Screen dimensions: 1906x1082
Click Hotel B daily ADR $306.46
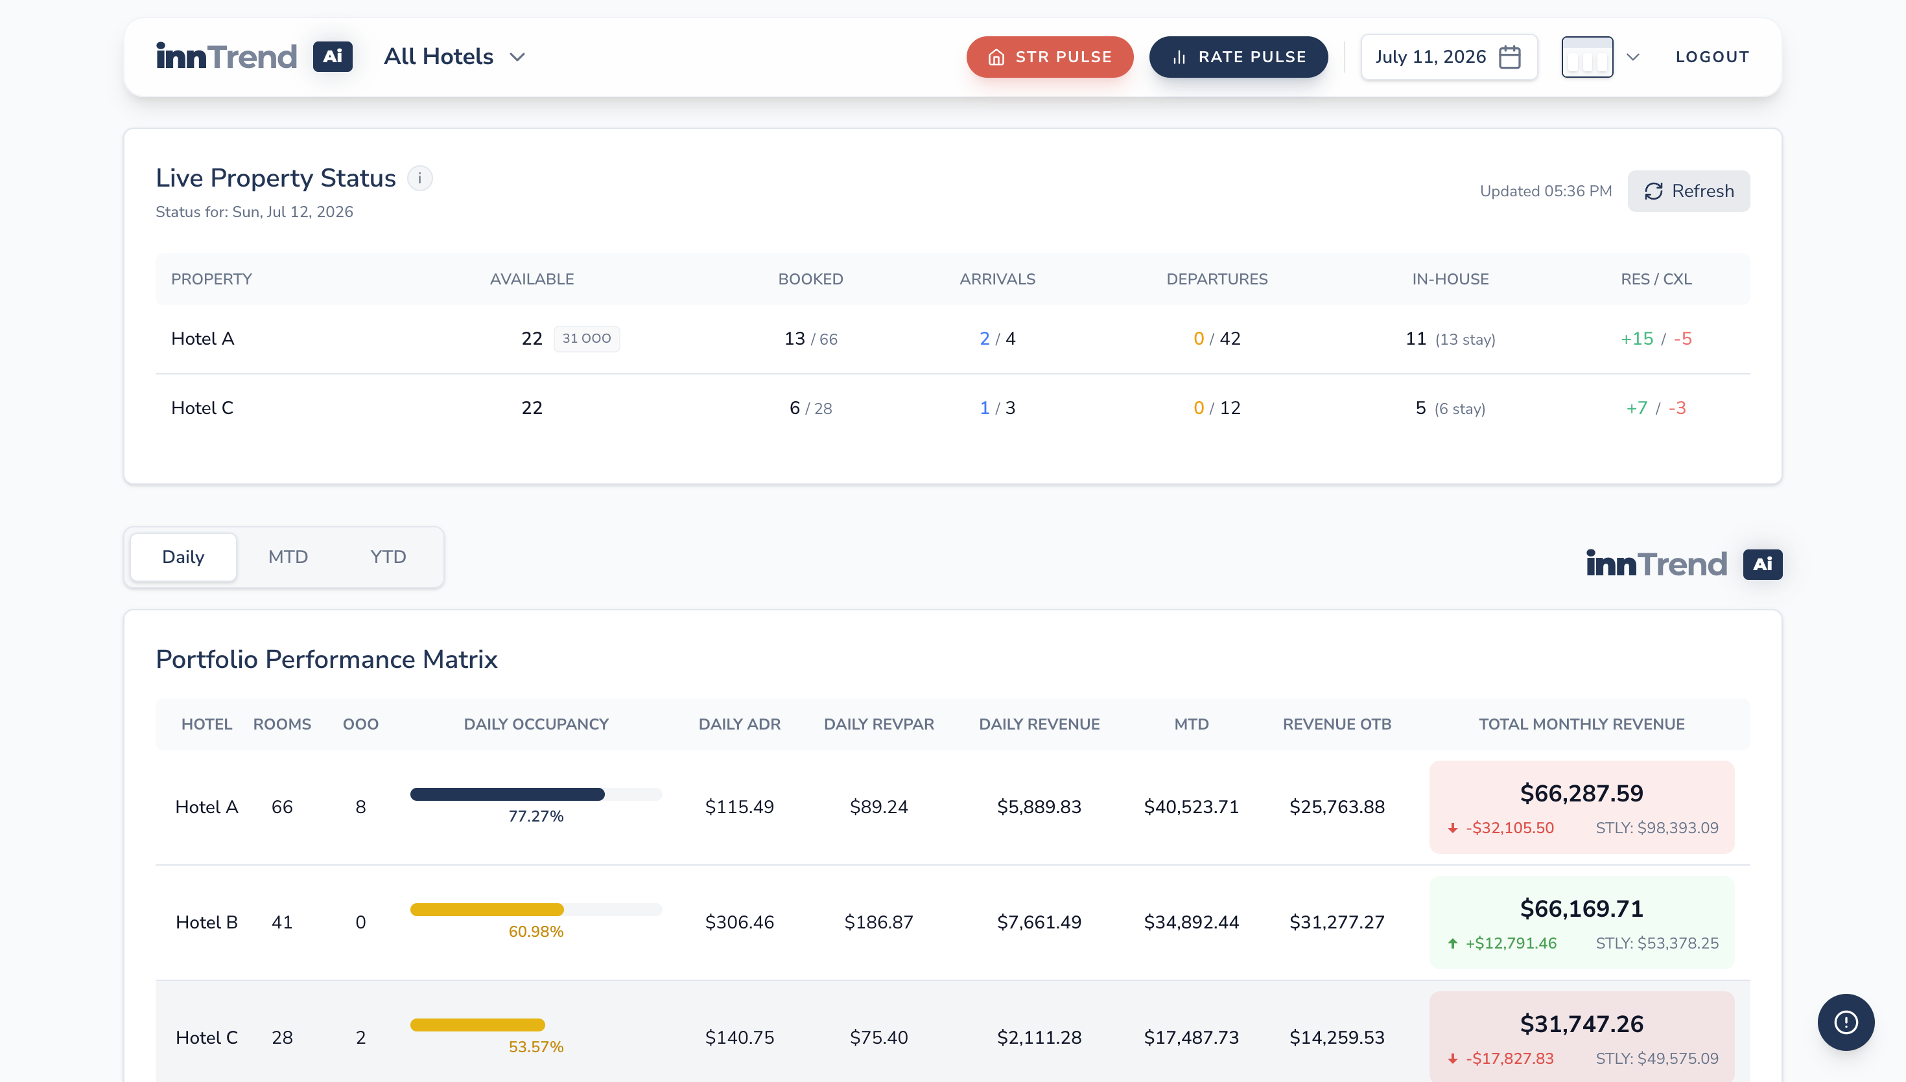739,921
